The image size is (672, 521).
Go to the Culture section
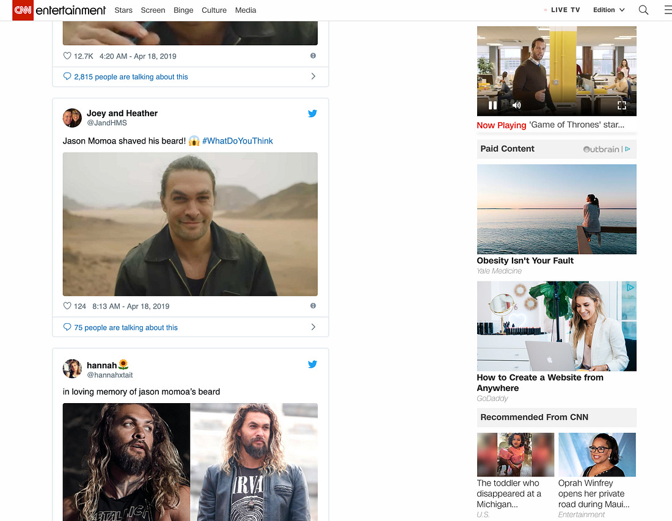[214, 10]
